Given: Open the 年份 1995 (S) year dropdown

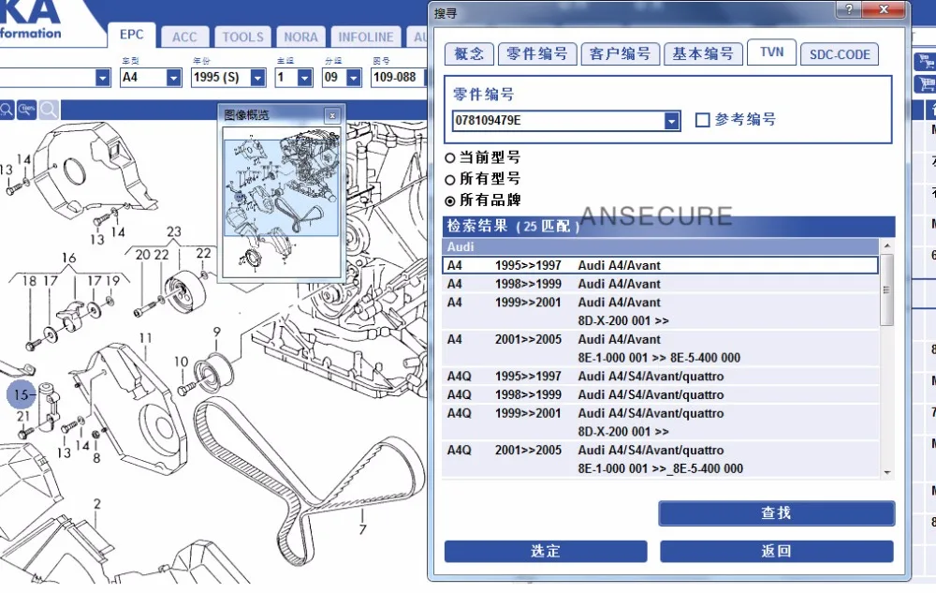Looking at the screenshot, I should click(x=258, y=78).
